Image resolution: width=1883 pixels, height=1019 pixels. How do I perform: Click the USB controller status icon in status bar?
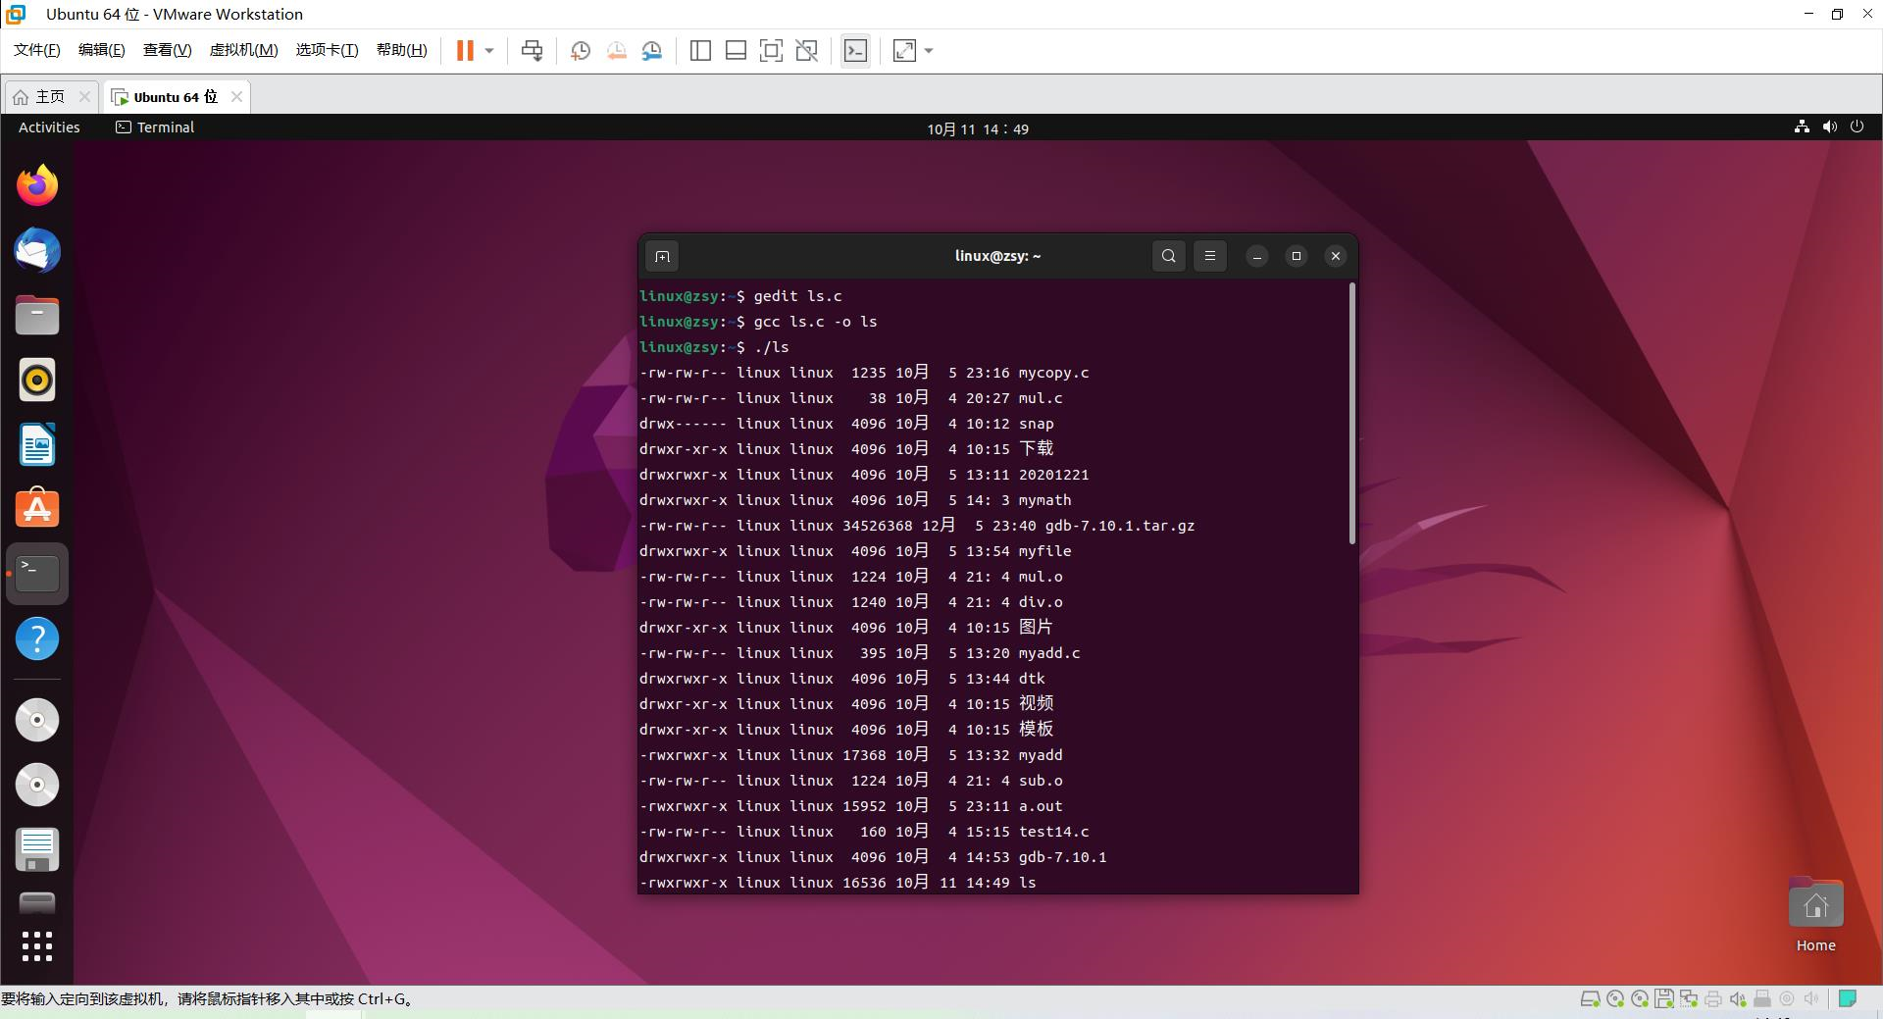click(x=1761, y=999)
